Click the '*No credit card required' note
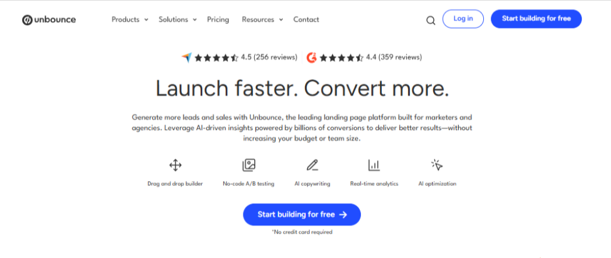This screenshot has height=258, width=611. 302,232
